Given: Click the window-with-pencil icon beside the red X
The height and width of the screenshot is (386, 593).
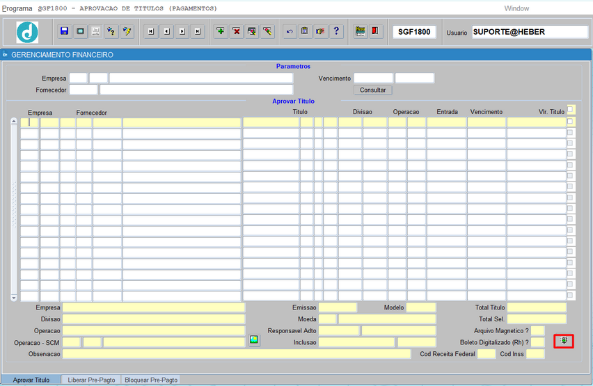Looking at the screenshot, I should pos(252,31).
